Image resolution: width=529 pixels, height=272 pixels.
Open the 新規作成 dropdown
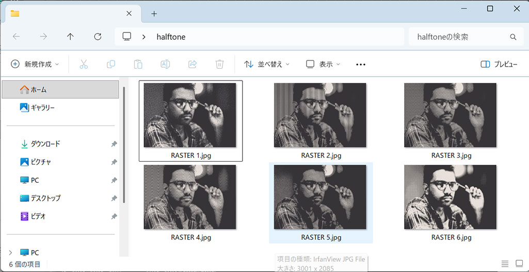pyautogui.click(x=35, y=64)
